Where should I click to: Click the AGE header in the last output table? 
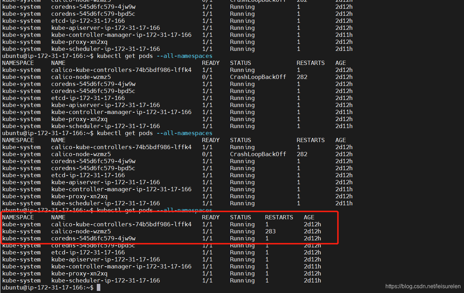click(309, 217)
